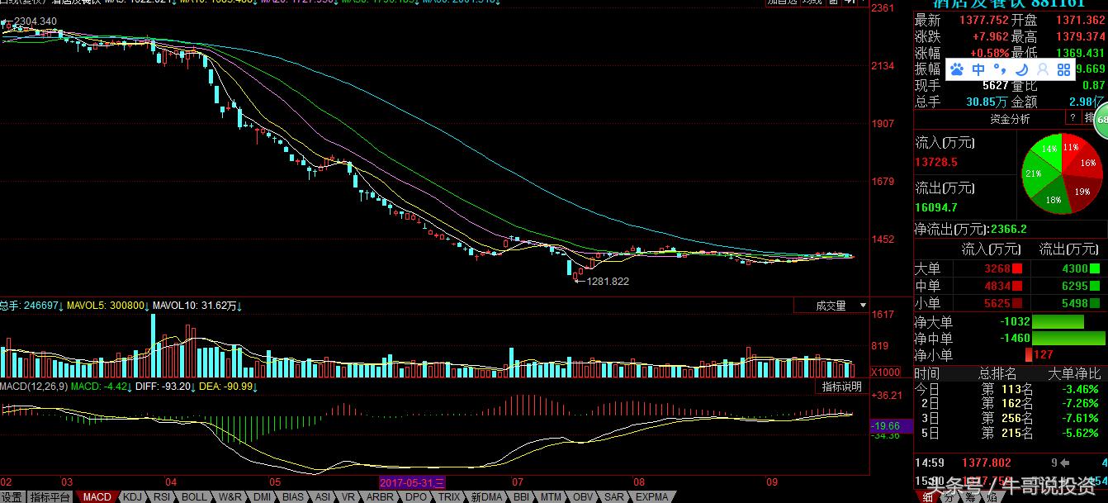Click the 07 month label on time axis
The height and width of the screenshot is (503, 1108).
point(518,482)
